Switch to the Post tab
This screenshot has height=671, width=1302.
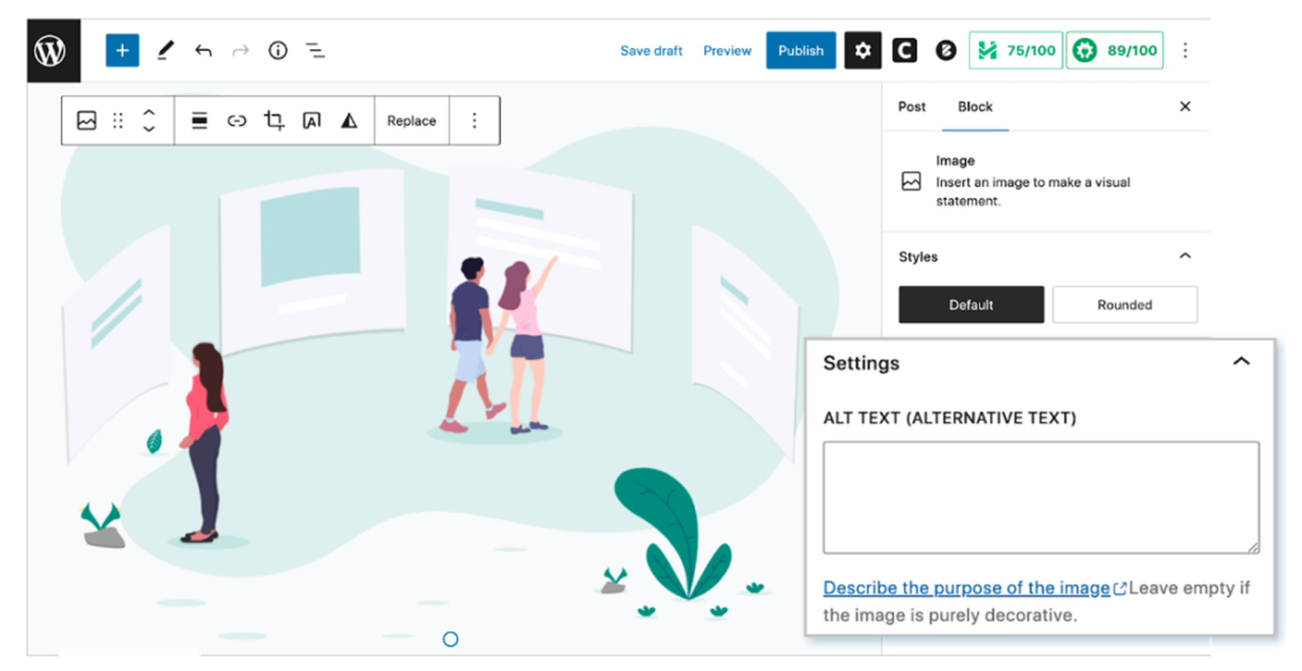[911, 106]
